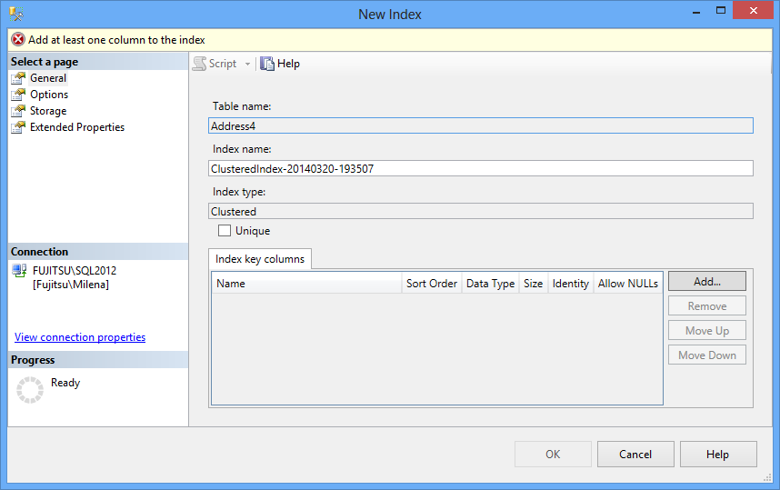Click the Help button at the bottom

717,455
